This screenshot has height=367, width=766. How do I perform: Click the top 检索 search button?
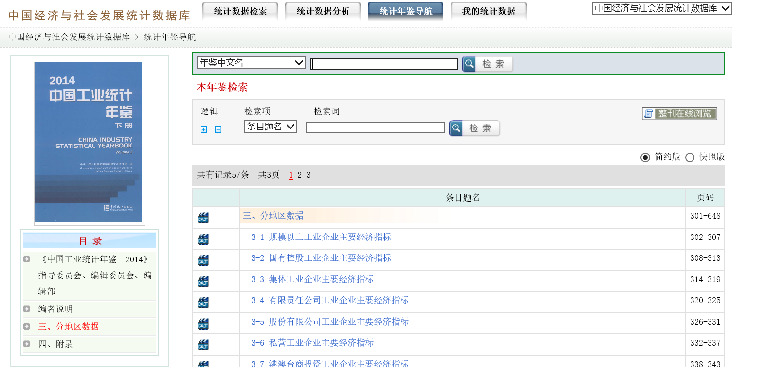click(488, 64)
